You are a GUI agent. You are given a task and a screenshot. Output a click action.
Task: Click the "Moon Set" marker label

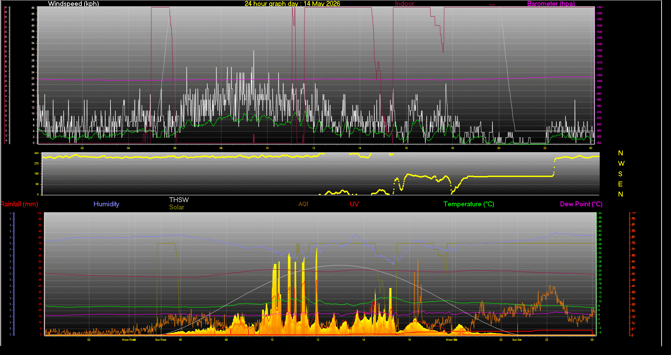(x=451, y=340)
